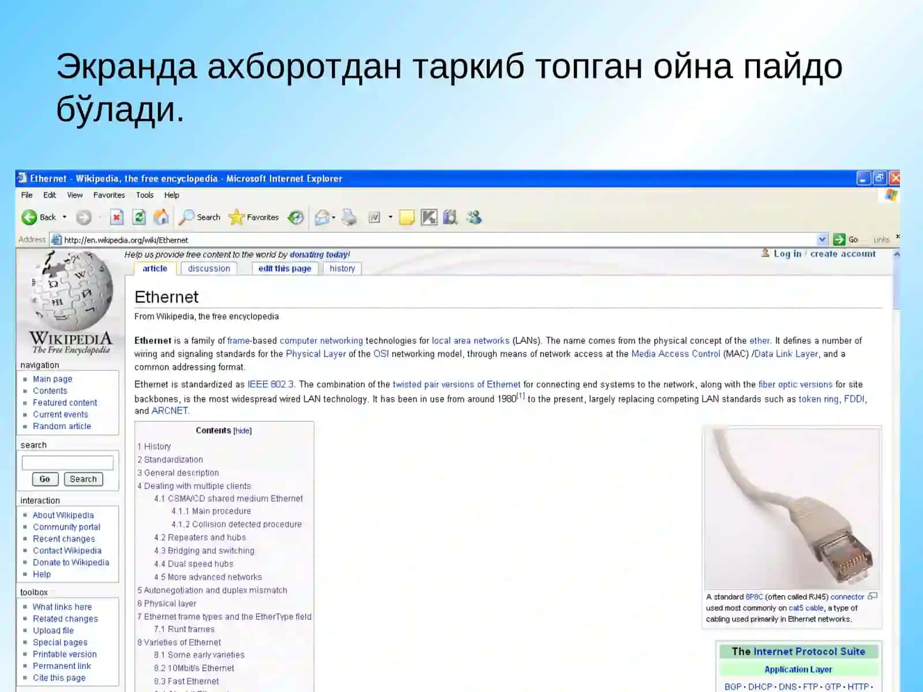
Task: Jump to 2 Standardization in contents
Action: (170, 460)
